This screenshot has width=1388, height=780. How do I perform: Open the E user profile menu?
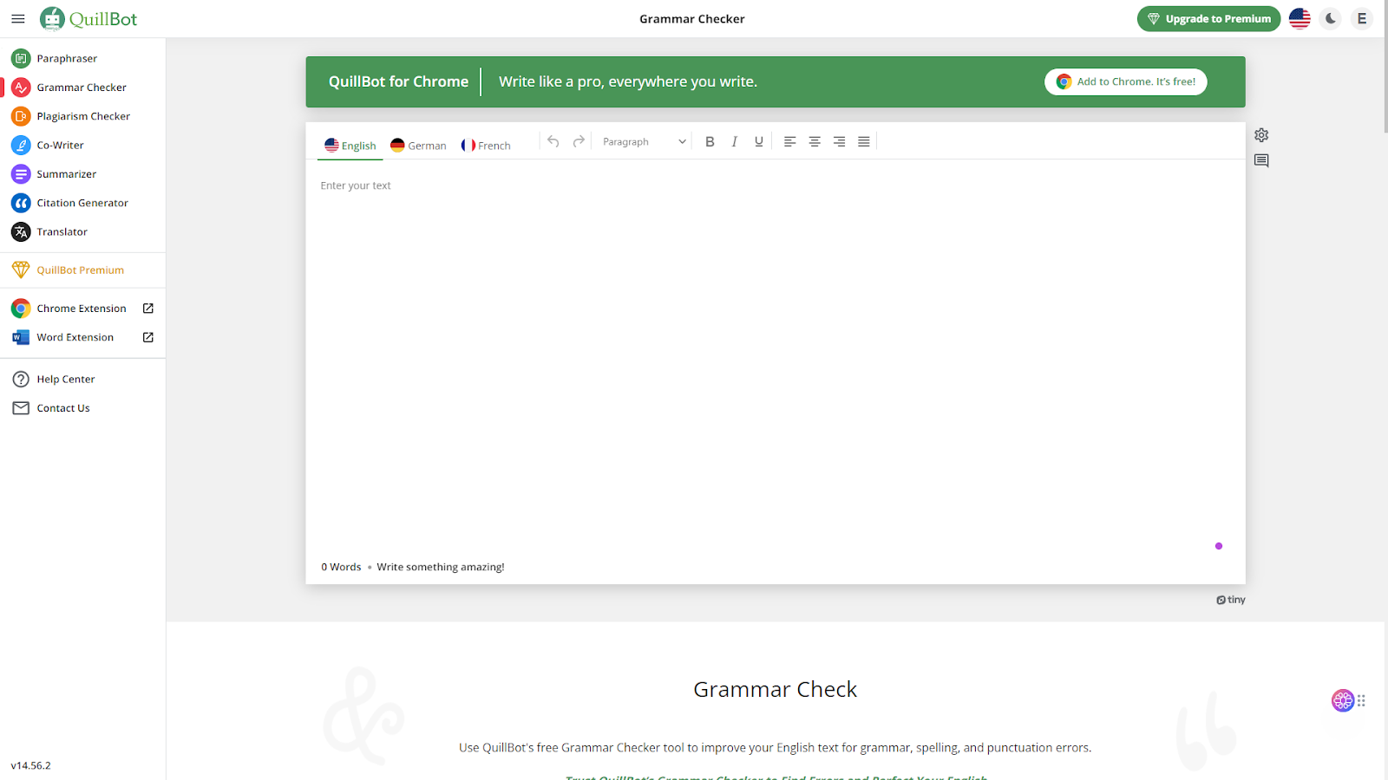pyautogui.click(x=1362, y=18)
